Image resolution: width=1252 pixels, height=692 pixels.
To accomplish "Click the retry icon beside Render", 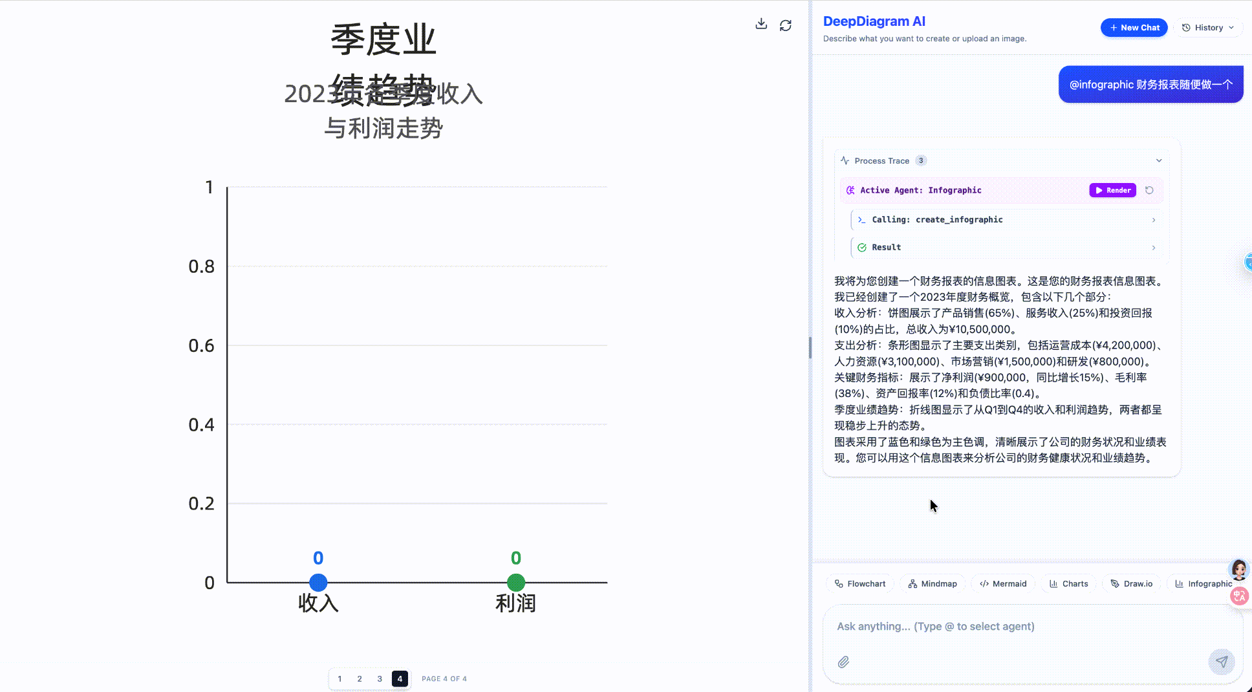I will tap(1149, 190).
